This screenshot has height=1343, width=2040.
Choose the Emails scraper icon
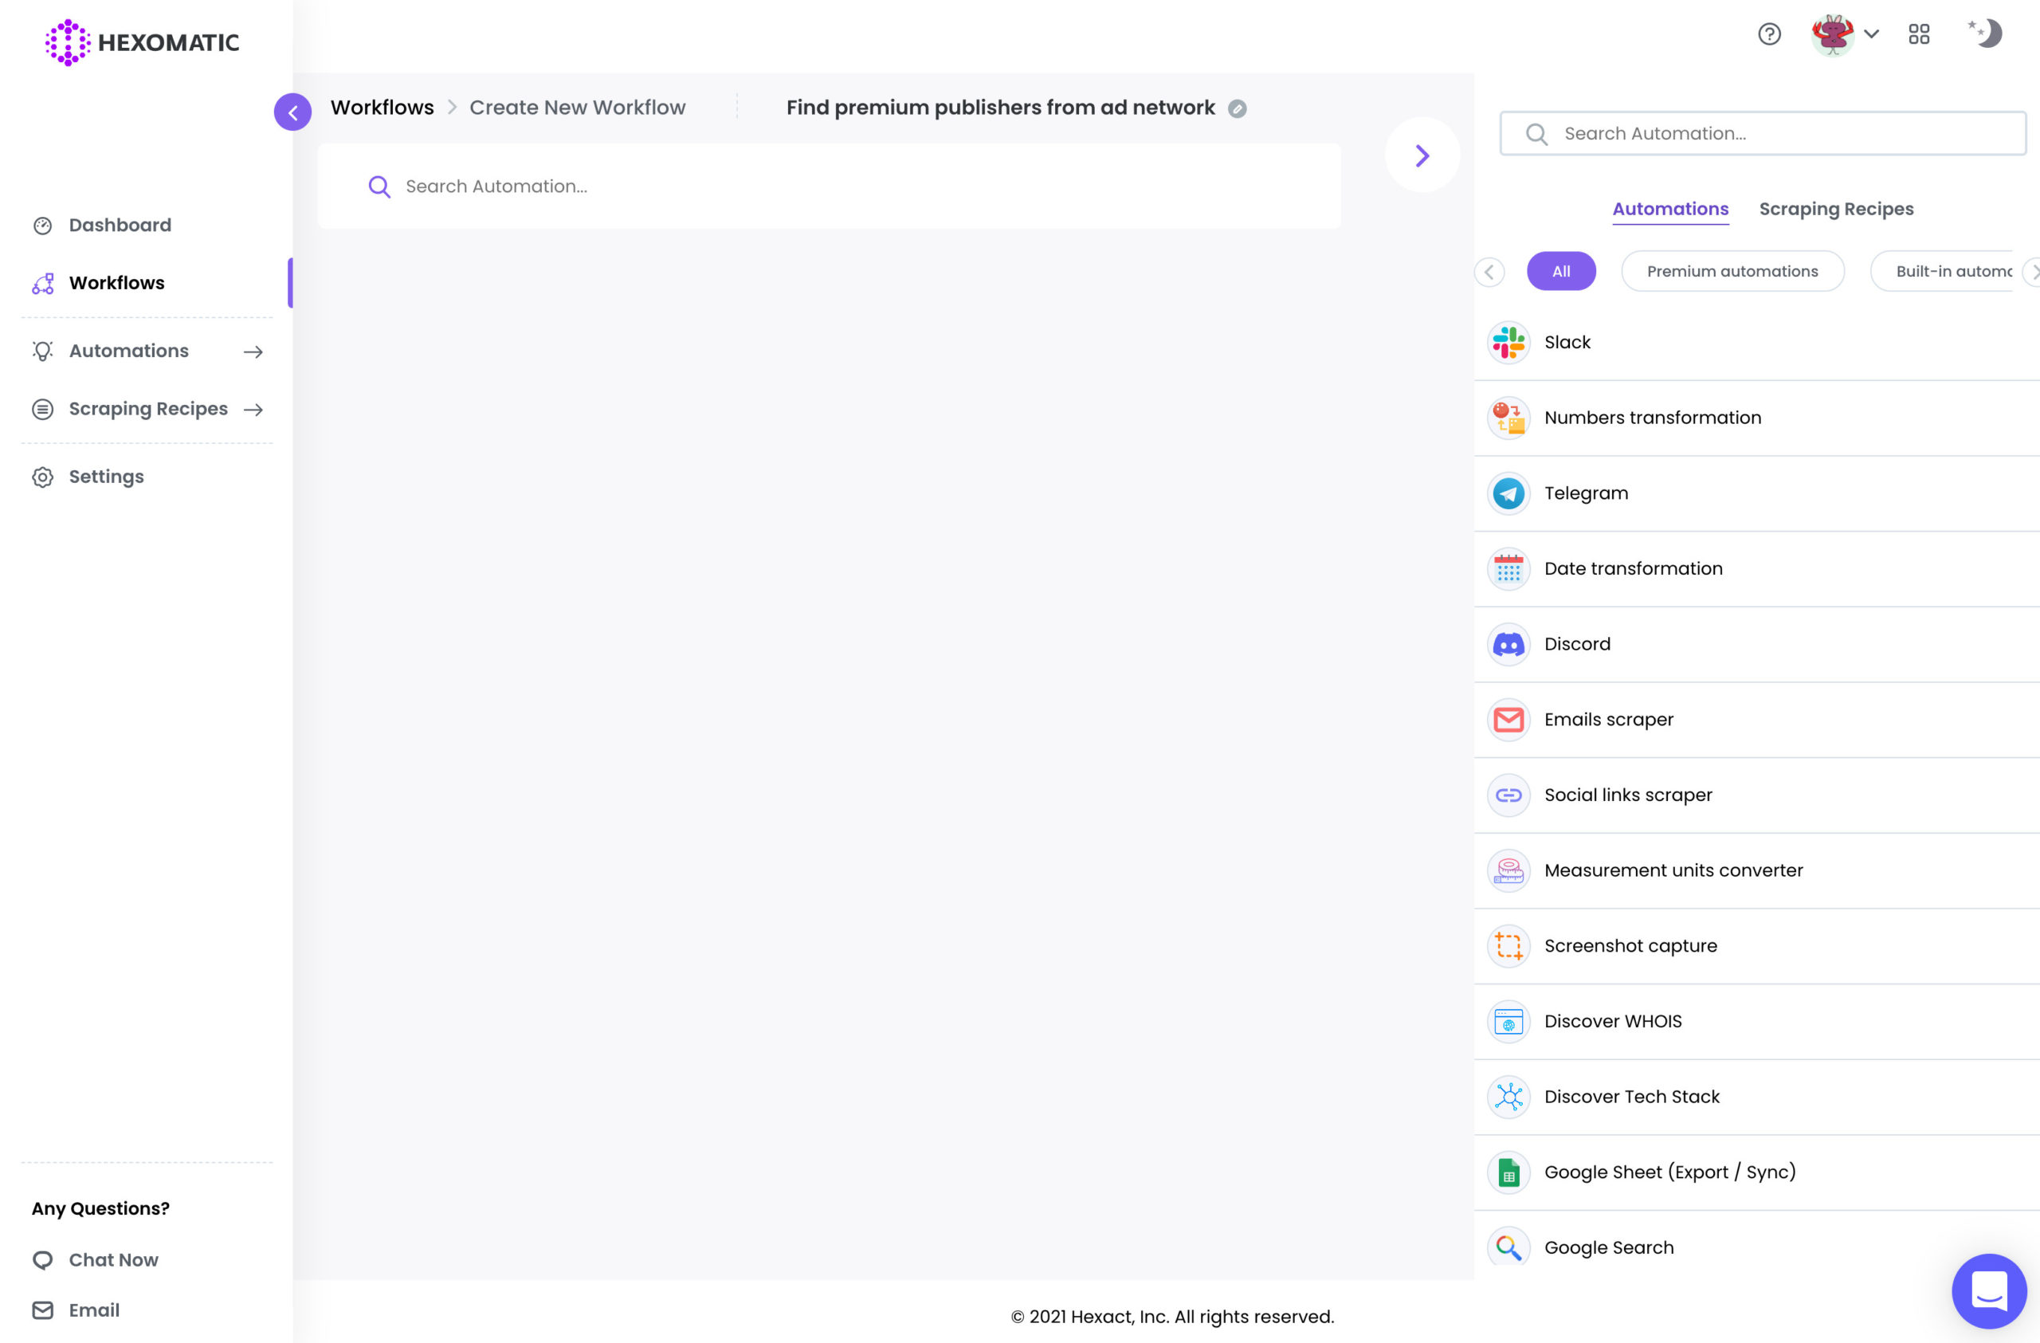pos(1508,720)
